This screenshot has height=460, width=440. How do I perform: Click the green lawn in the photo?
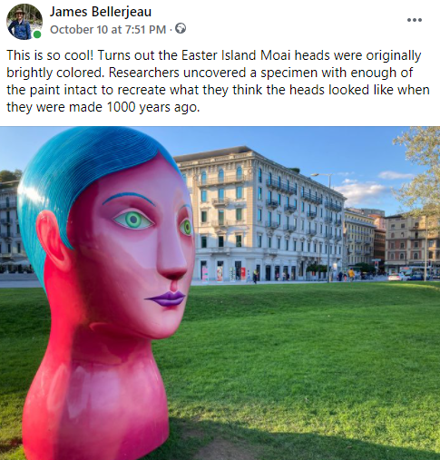(x=302, y=363)
